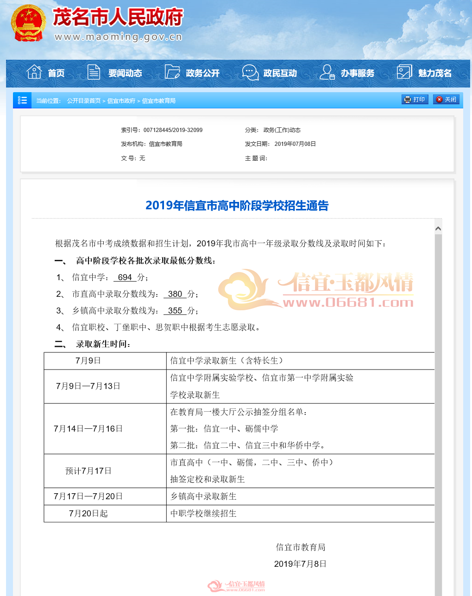Click the home house icon
Screen dimensions: 472x596
coord(34,72)
